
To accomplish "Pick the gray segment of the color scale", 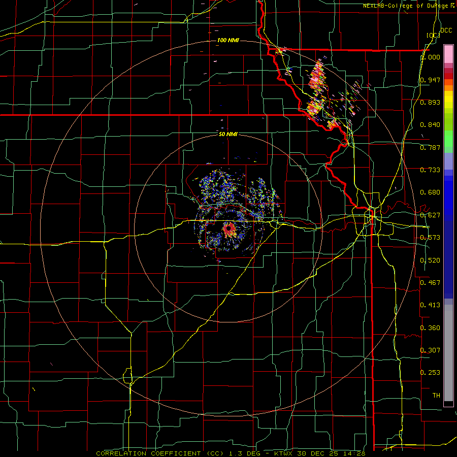I will coord(448,353).
